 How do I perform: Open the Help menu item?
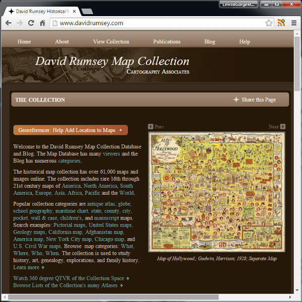tap(245, 42)
